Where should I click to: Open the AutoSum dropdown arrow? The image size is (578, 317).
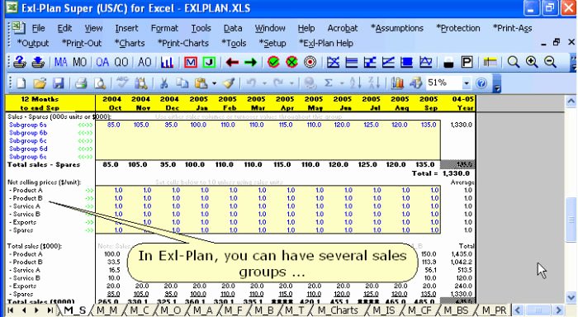pos(342,83)
